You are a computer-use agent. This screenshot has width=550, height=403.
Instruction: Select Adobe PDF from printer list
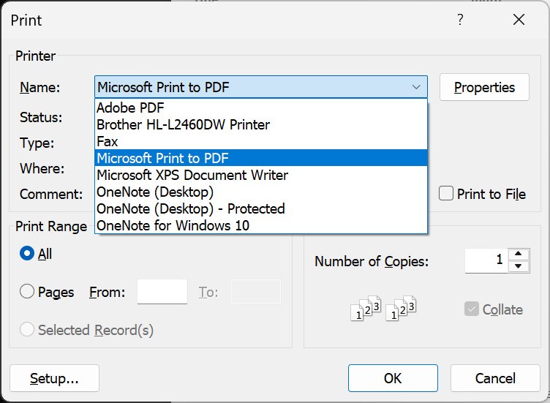[261, 108]
